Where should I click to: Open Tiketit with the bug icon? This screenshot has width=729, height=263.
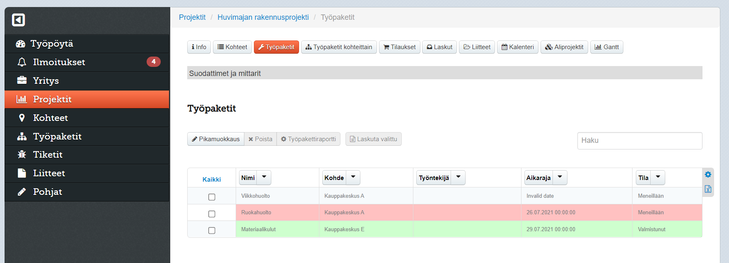click(x=22, y=154)
